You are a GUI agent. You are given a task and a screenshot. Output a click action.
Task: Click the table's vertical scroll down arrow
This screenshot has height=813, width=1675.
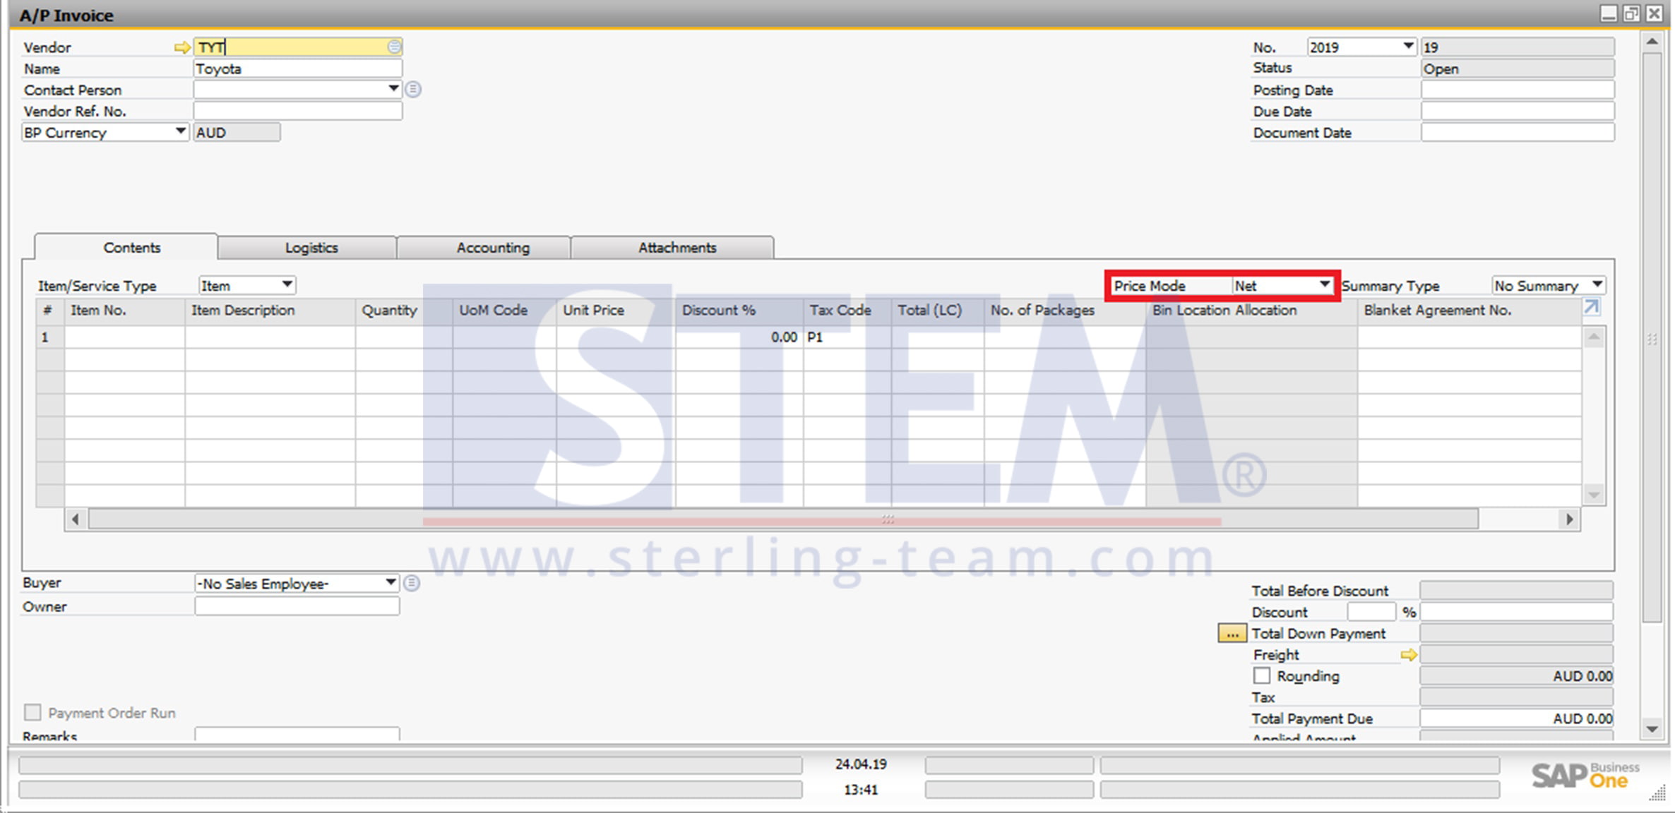(1594, 495)
